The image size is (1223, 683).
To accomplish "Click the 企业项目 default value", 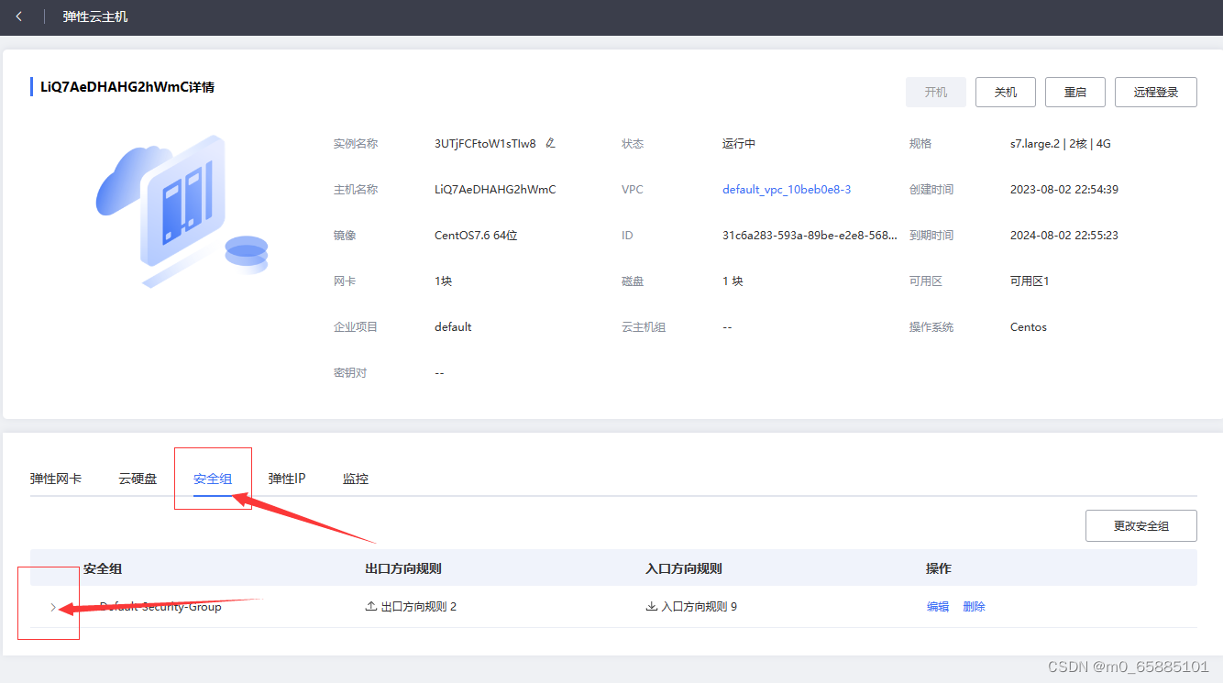I will pyautogui.click(x=453, y=327).
